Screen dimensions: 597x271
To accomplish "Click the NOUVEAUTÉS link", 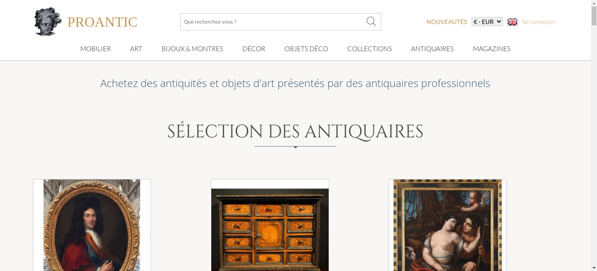I will (447, 22).
